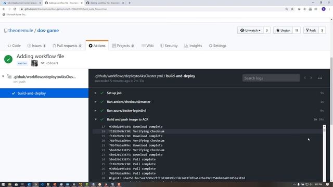Screen dimensions: 333x187
Task: Expand the Run azure/docker-login@v1 step
Action: point(96,111)
